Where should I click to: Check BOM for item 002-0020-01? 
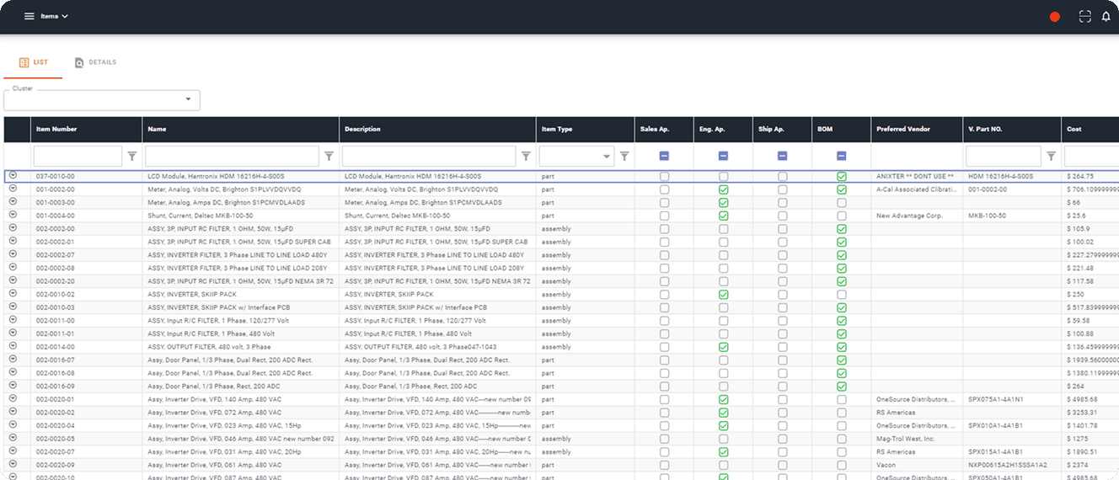tap(841, 399)
